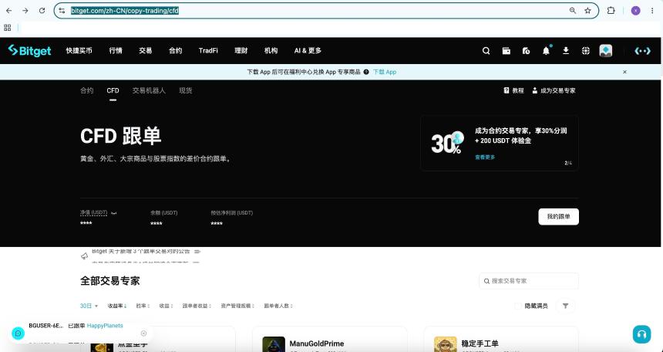
Task: Click the Chrome profile avatar
Action: pyautogui.click(x=635, y=11)
